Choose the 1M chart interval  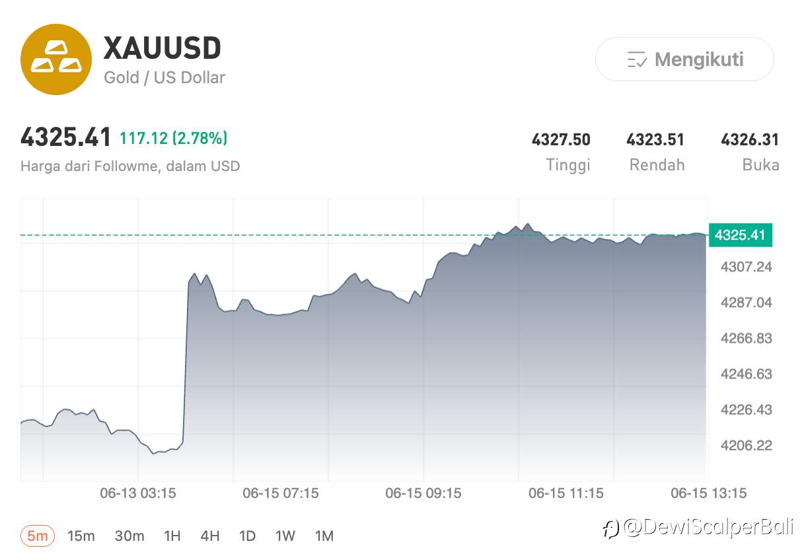(x=324, y=536)
